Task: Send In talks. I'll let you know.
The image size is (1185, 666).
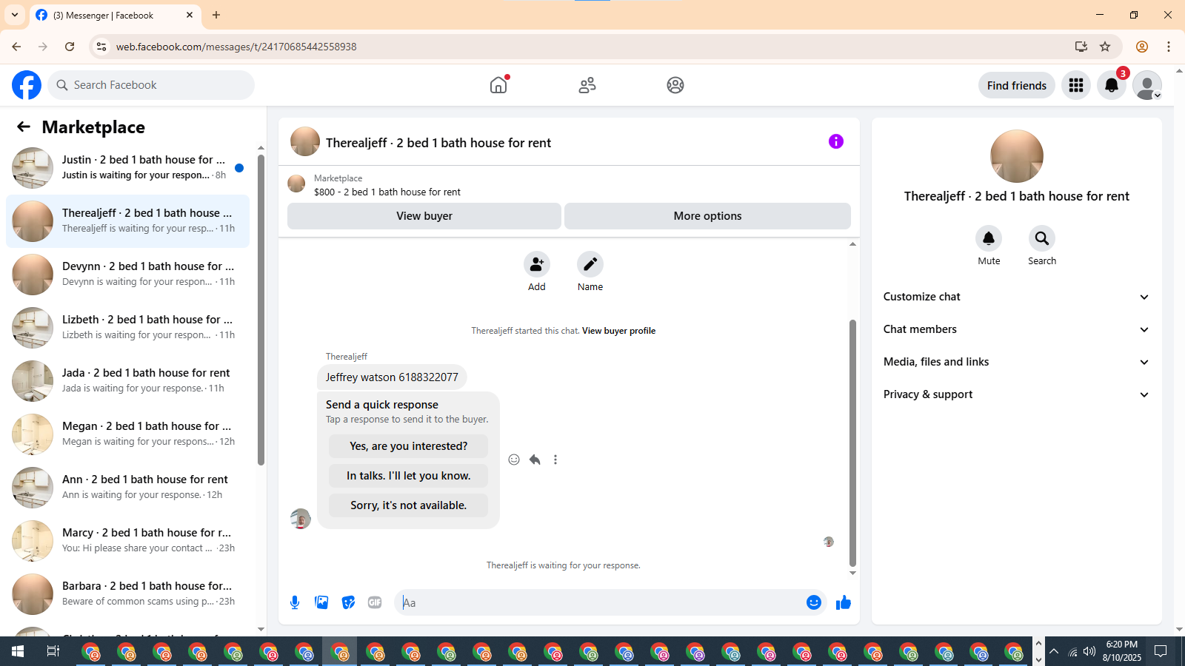Action: [408, 476]
